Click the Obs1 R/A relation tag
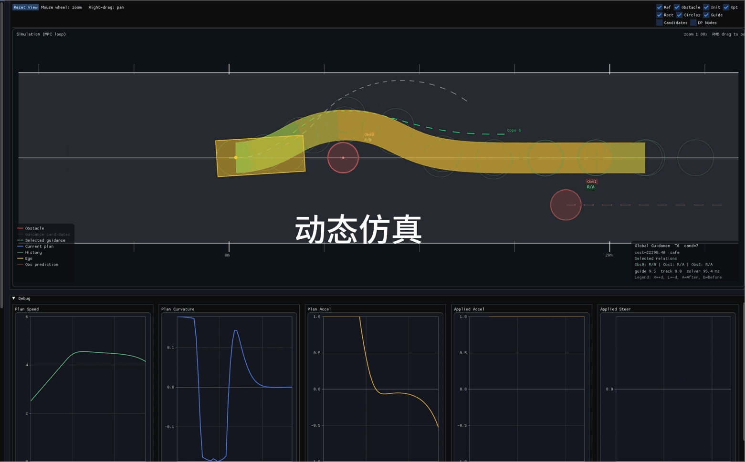The height and width of the screenshot is (462, 745). [590, 187]
